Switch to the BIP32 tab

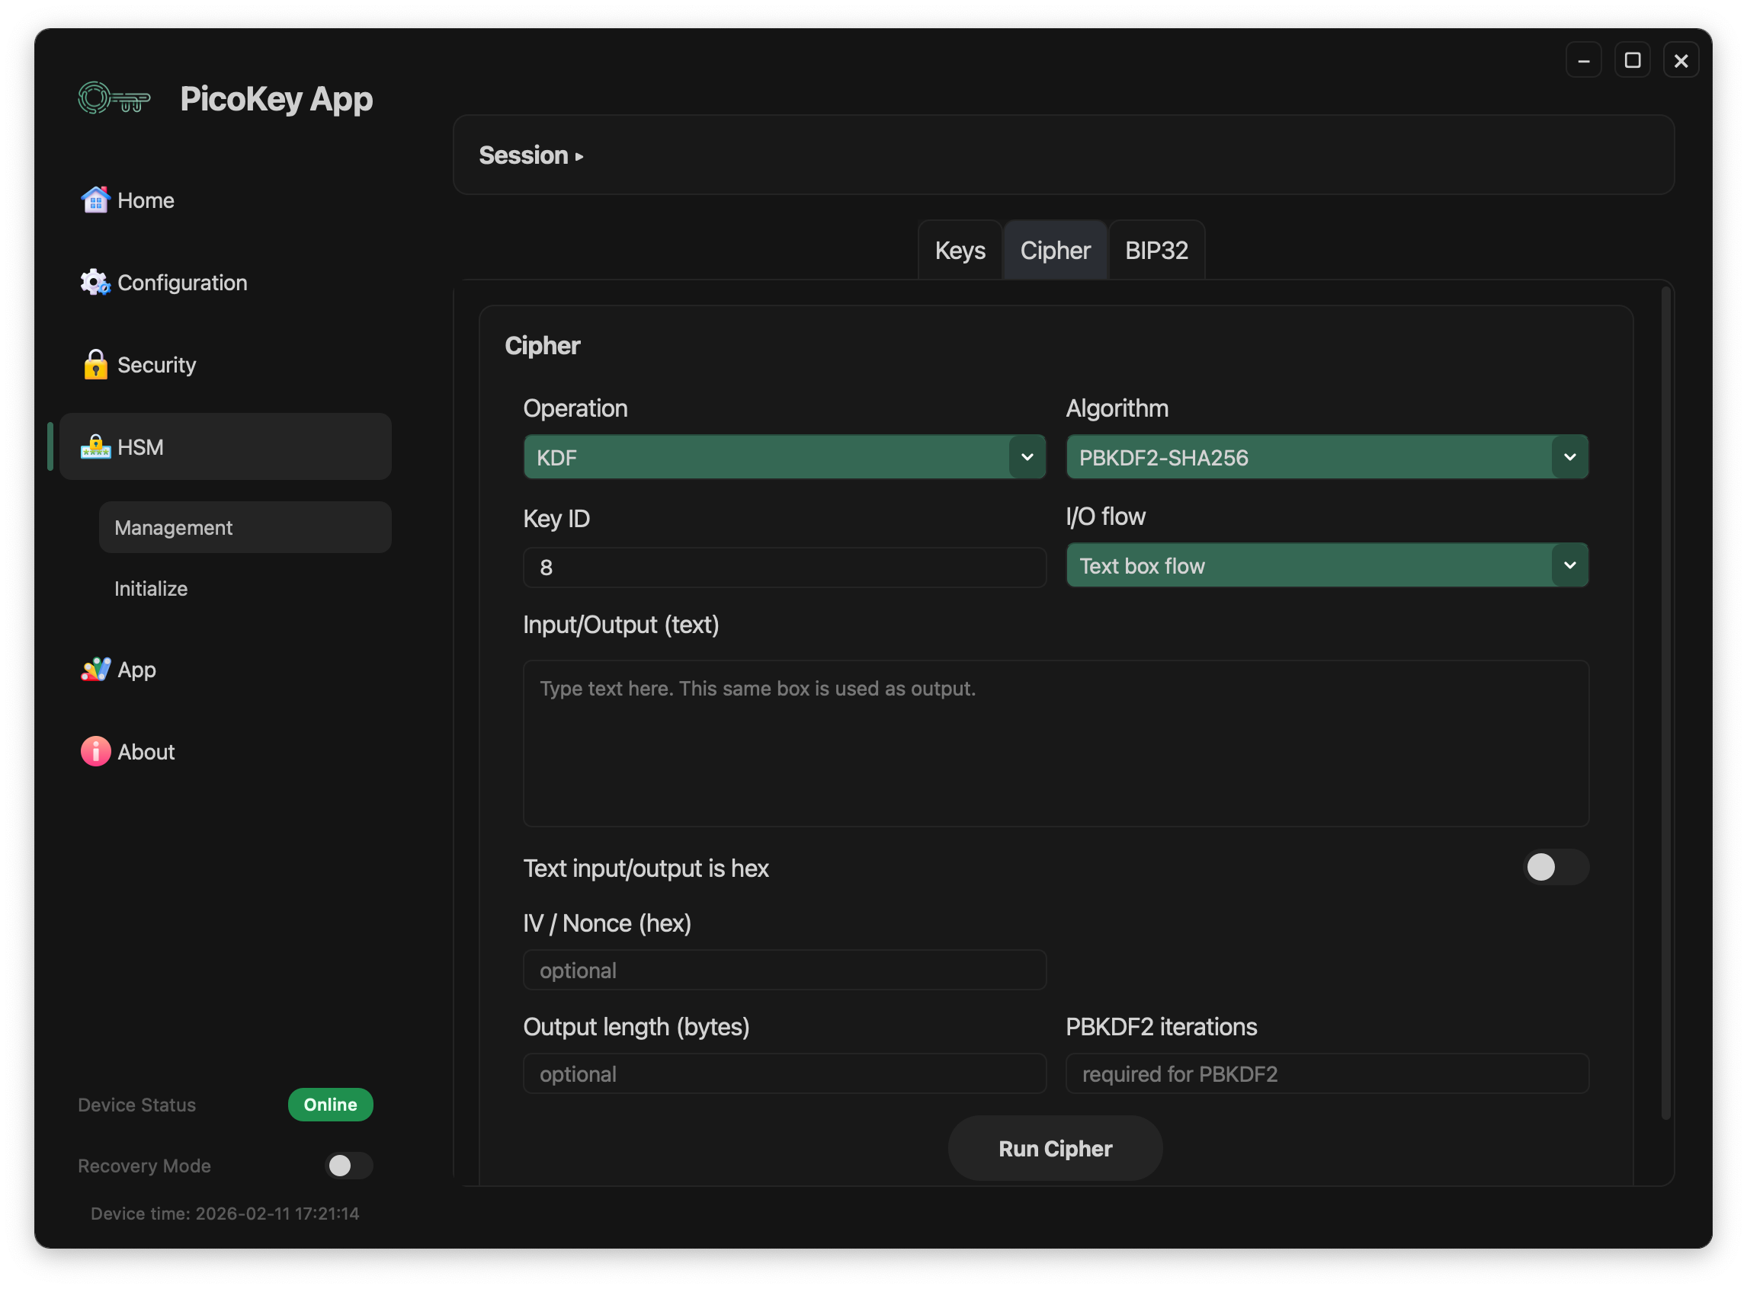click(x=1156, y=251)
